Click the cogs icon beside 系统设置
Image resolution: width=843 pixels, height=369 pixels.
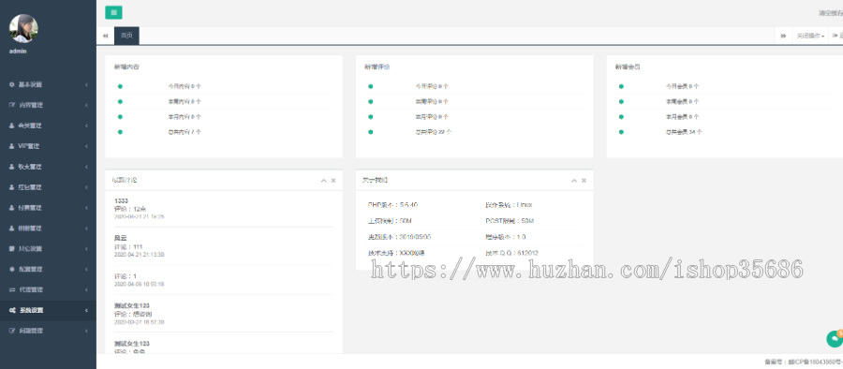click(12, 310)
